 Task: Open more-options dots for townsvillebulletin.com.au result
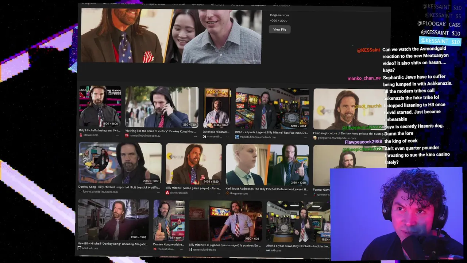point(196,136)
